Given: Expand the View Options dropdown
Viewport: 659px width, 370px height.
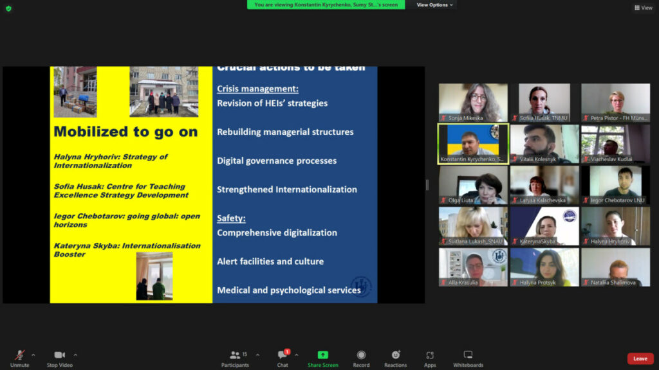Looking at the screenshot, I should coord(434,4).
